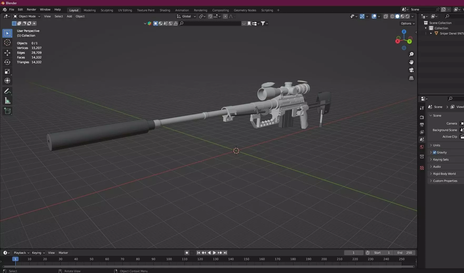Screen dimensions: 464x273
Task: Click the current frame number field
Action: (353, 253)
